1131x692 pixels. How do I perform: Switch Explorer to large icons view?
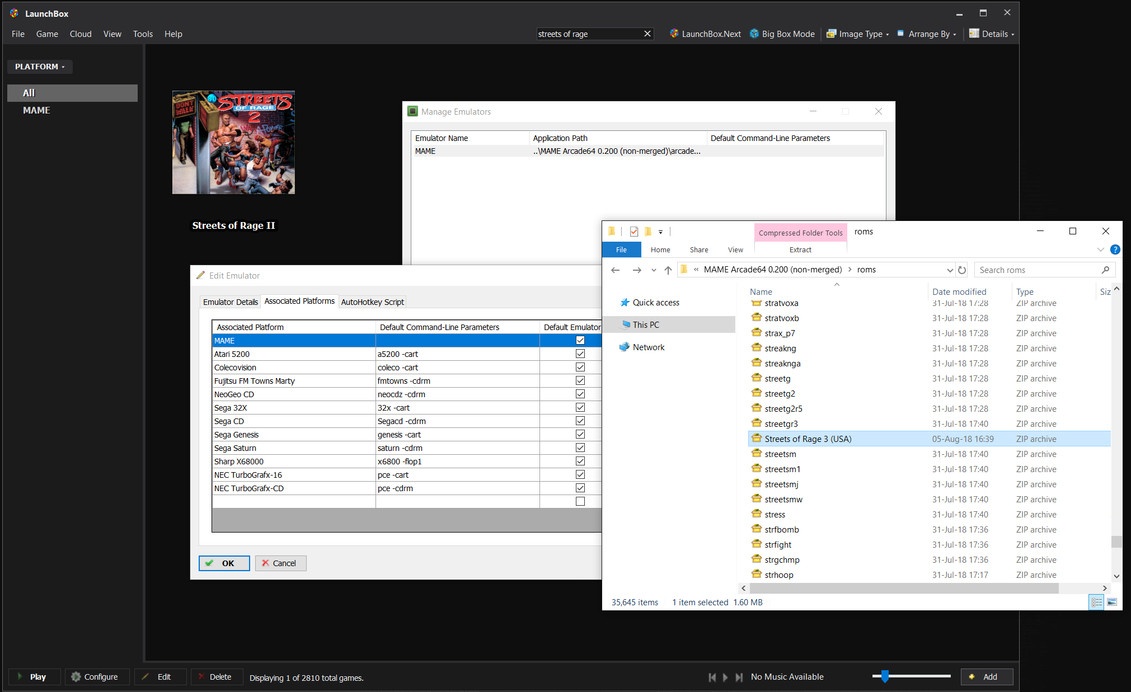tap(1112, 602)
